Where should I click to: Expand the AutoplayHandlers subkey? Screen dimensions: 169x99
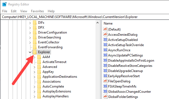[35, 97]
